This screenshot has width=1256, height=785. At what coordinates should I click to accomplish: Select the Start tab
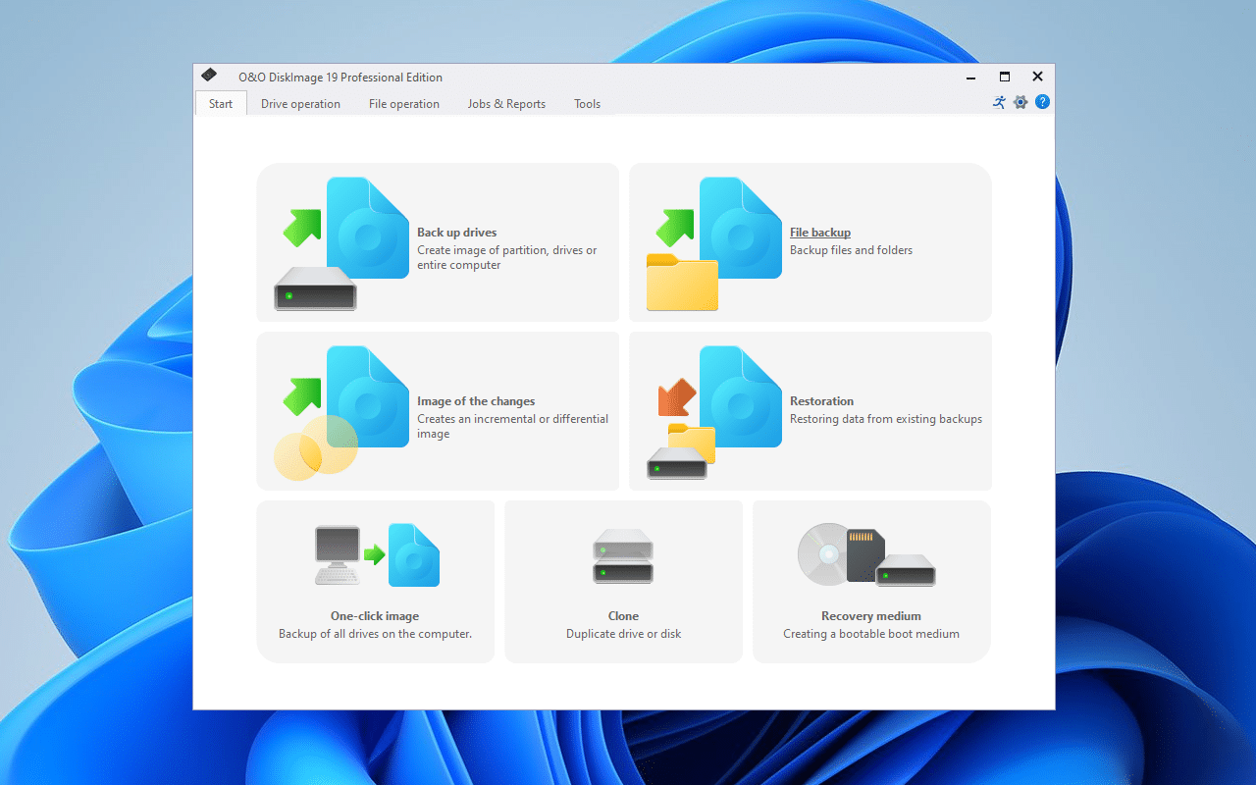(x=220, y=102)
